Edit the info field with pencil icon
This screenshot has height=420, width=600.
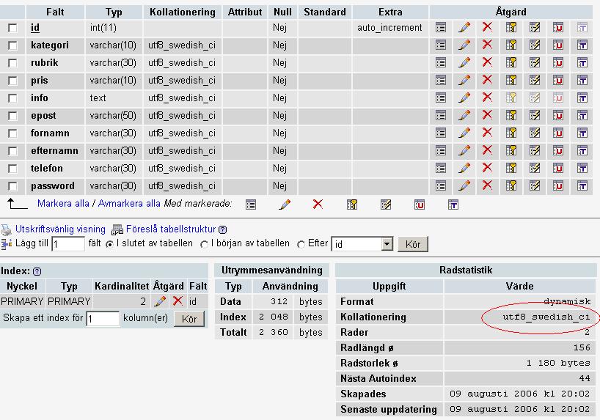coord(464,98)
